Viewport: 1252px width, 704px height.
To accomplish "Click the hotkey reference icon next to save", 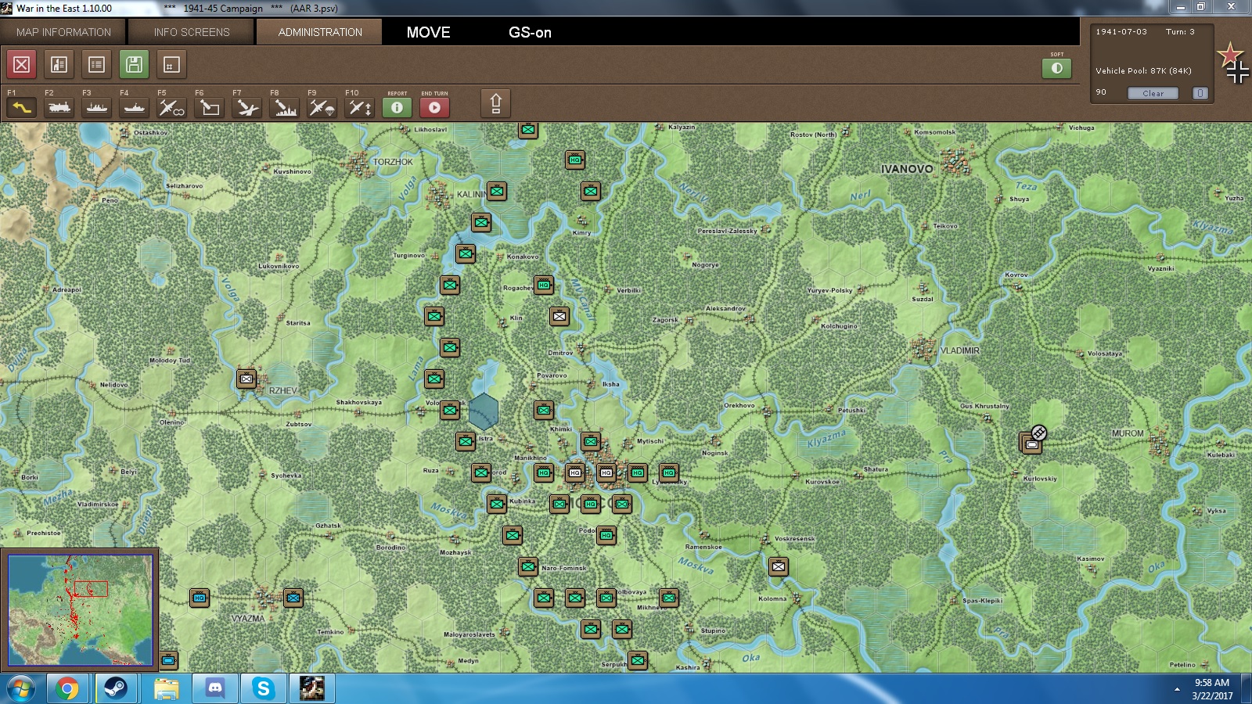I will coord(171,64).
